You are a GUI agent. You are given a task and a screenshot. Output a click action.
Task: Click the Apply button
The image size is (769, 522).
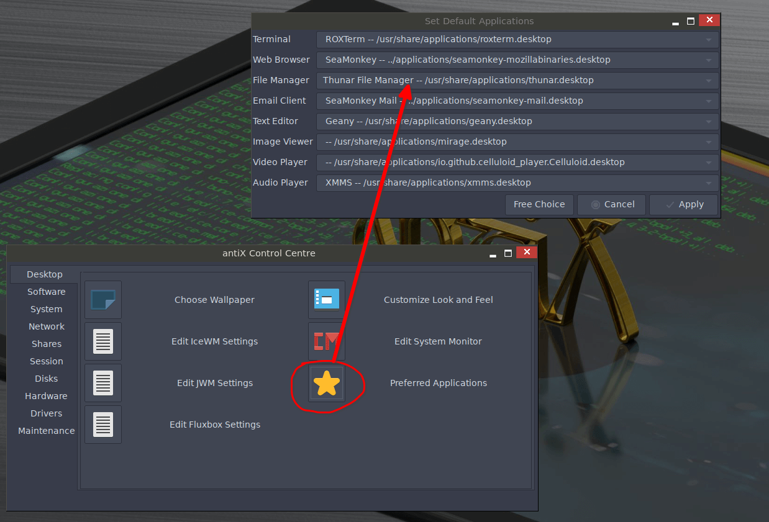click(684, 205)
